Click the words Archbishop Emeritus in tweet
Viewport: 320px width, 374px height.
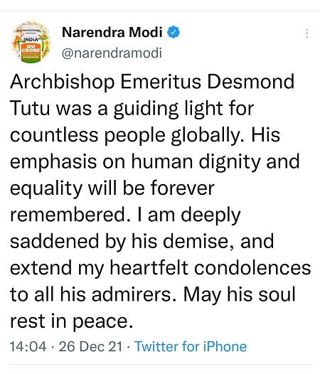click(x=105, y=82)
